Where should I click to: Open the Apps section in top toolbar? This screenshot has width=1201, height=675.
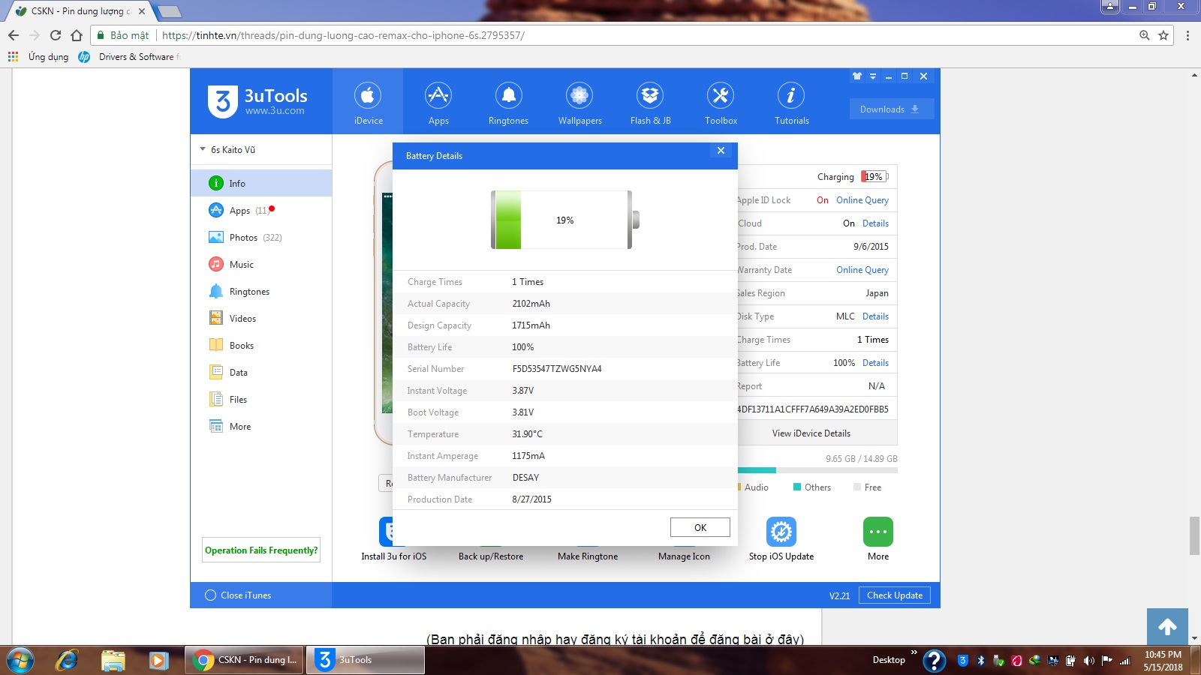tap(438, 103)
